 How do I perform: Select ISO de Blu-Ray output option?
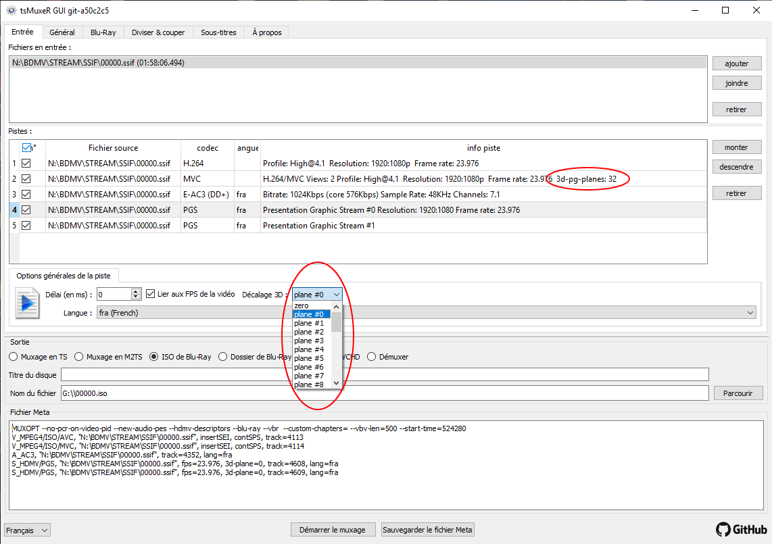pos(154,357)
